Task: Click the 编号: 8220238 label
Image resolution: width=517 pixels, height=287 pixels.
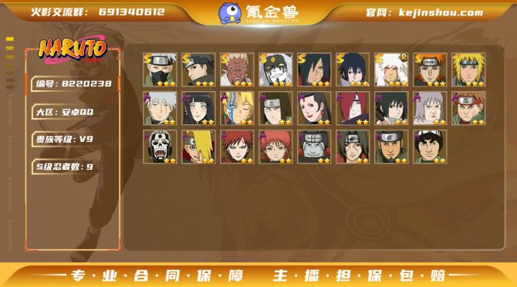Action: pos(74,83)
